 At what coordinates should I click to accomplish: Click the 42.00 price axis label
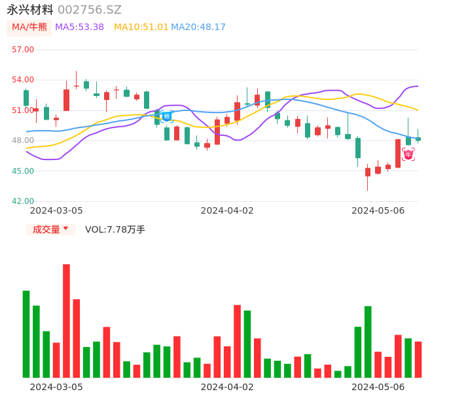(23, 201)
